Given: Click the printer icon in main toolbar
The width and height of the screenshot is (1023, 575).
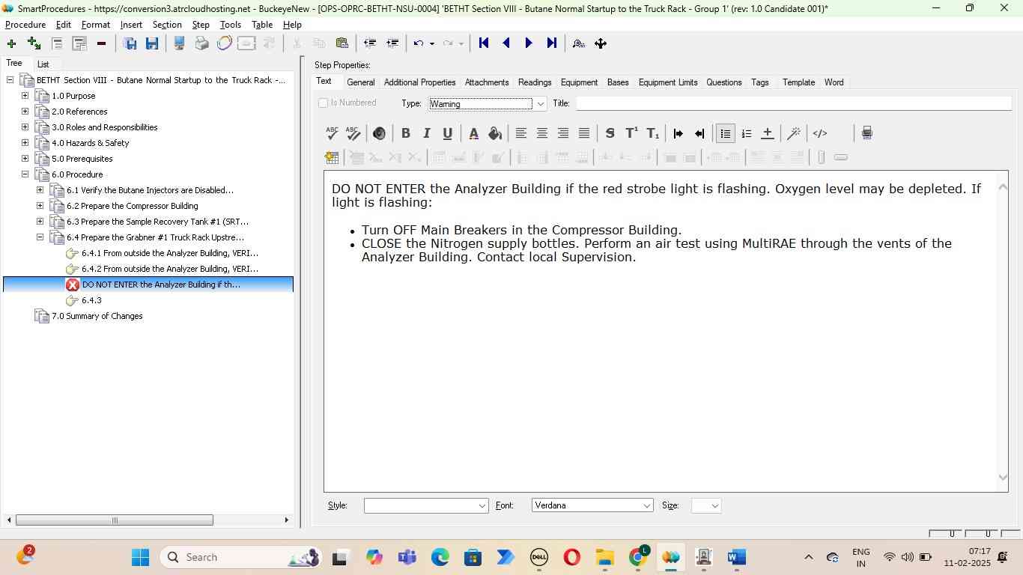Looking at the screenshot, I should click(x=201, y=43).
